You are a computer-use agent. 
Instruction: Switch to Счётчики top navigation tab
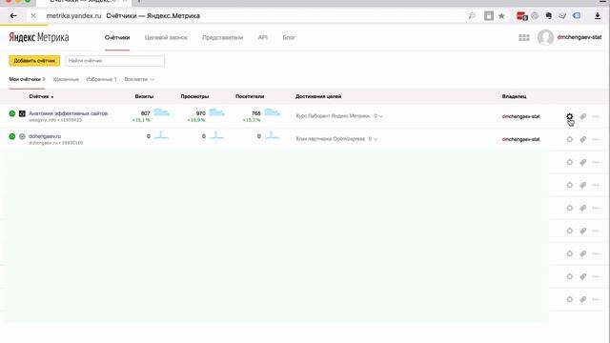(x=117, y=38)
